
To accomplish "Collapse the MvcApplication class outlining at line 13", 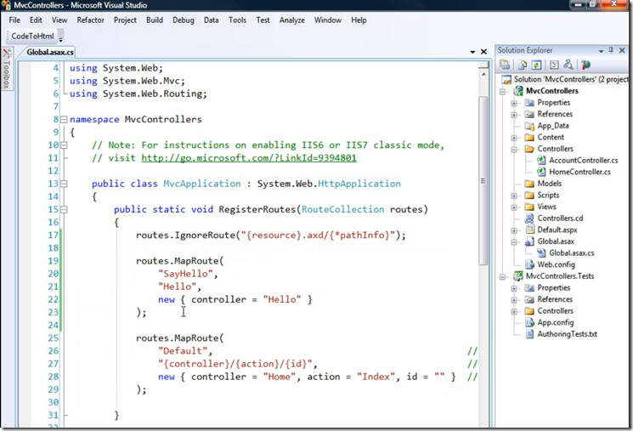I will coord(64,184).
